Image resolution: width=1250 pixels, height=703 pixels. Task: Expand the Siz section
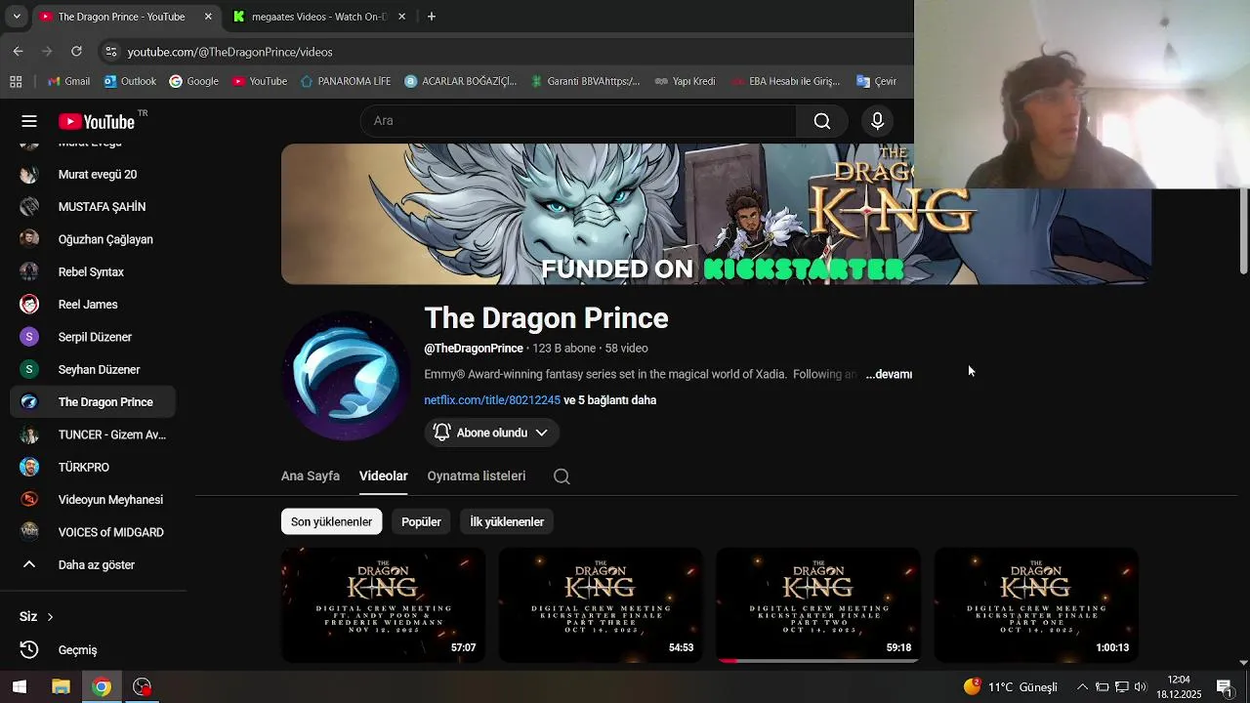[x=36, y=617]
